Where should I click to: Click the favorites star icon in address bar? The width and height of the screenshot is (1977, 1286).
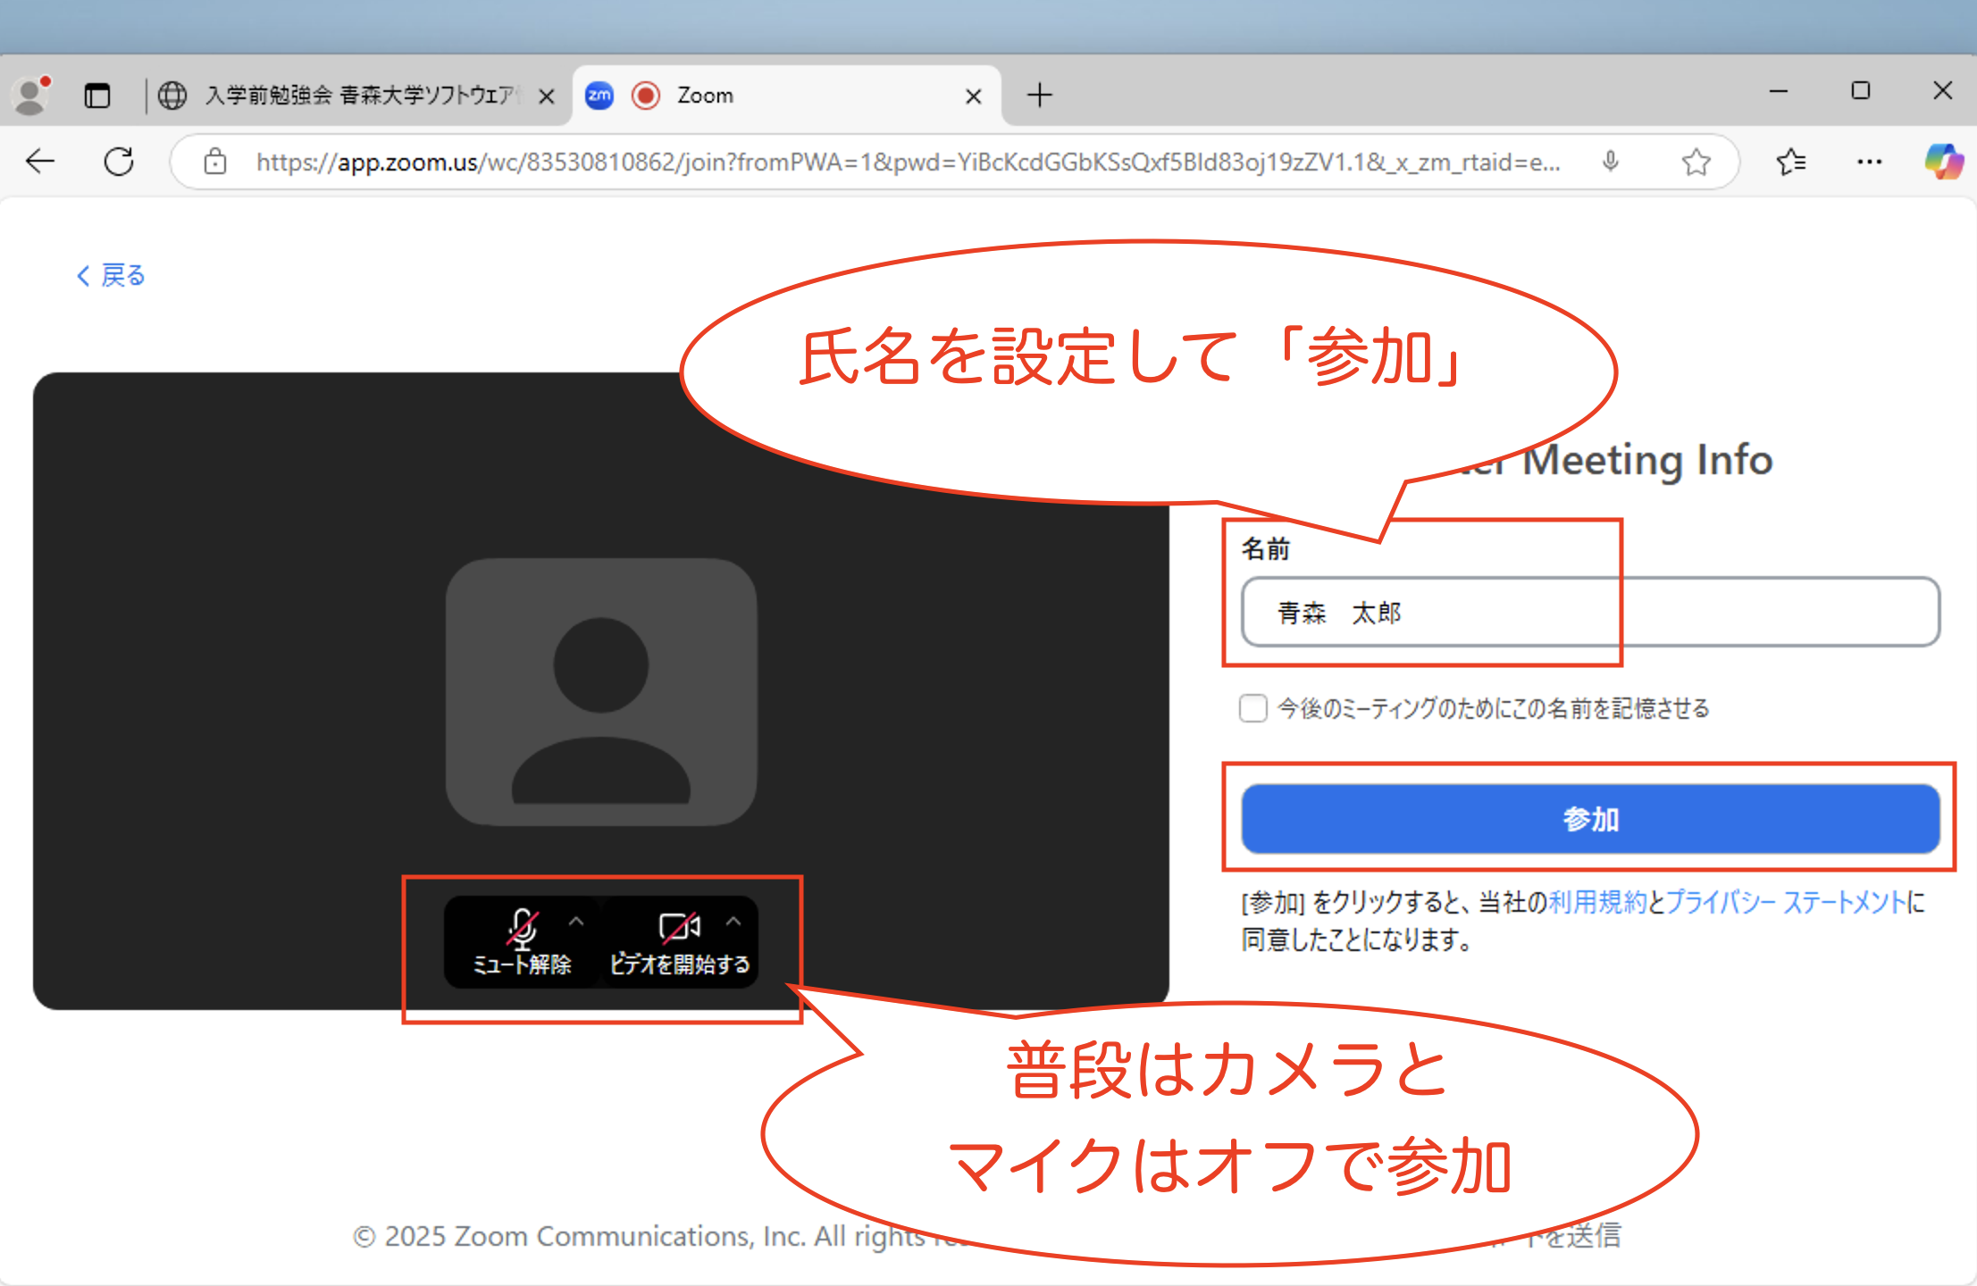click(1695, 162)
